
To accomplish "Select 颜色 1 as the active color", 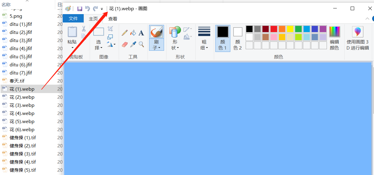I will pyautogui.click(x=223, y=38).
